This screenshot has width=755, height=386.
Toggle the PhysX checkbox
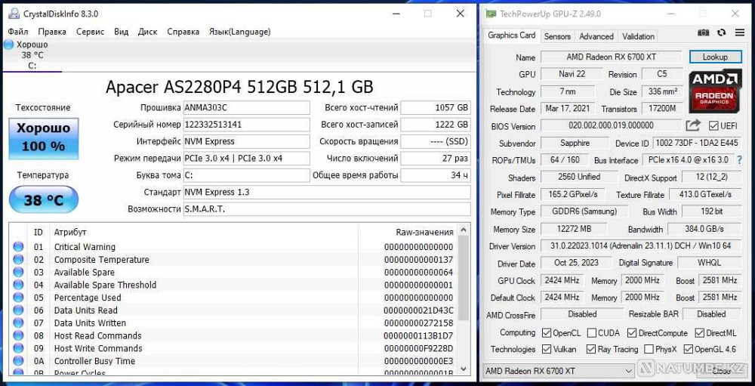649,349
